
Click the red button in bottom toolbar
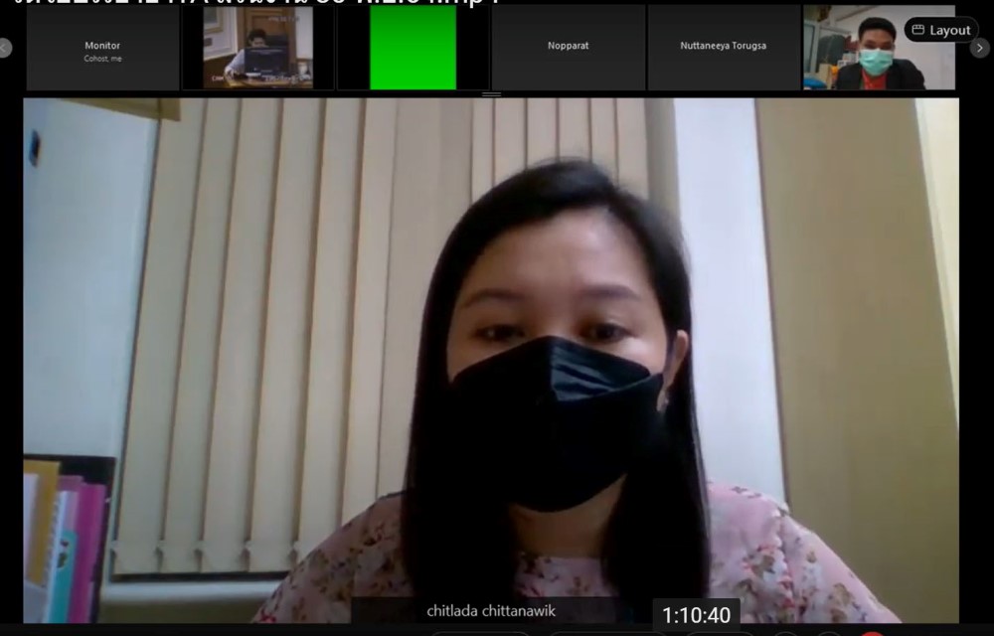[x=873, y=633]
